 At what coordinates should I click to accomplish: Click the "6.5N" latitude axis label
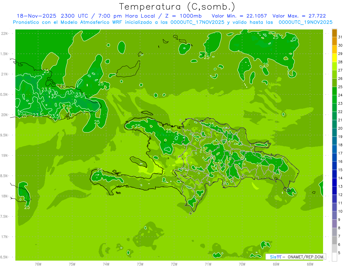click(4, 257)
